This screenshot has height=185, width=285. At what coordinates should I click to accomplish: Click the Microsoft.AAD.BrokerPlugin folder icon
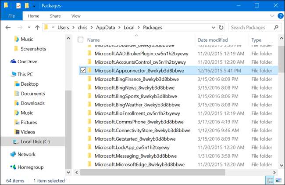click(89, 53)
